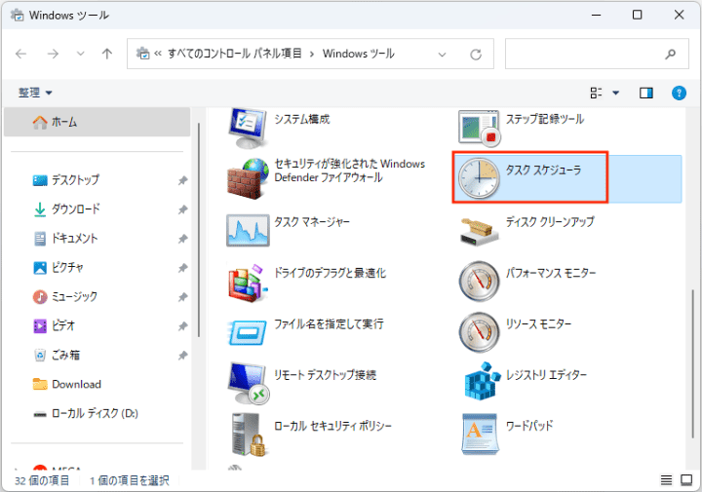Open the view layout options dropdown arrow
Viewport: 702px width, 492px height.
(x=615, y=93)
